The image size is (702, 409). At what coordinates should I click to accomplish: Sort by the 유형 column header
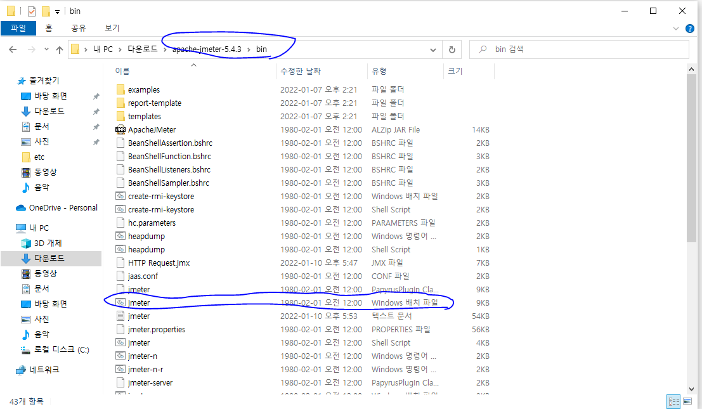[x=379, y=71]
